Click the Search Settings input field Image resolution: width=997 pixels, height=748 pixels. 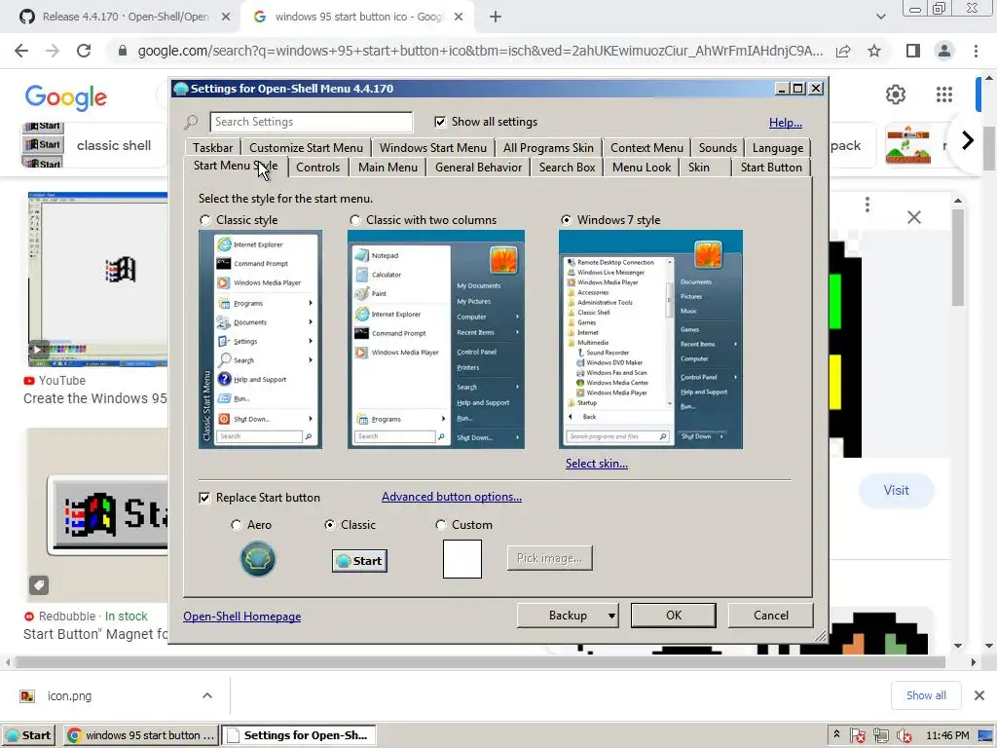[311, 122]
